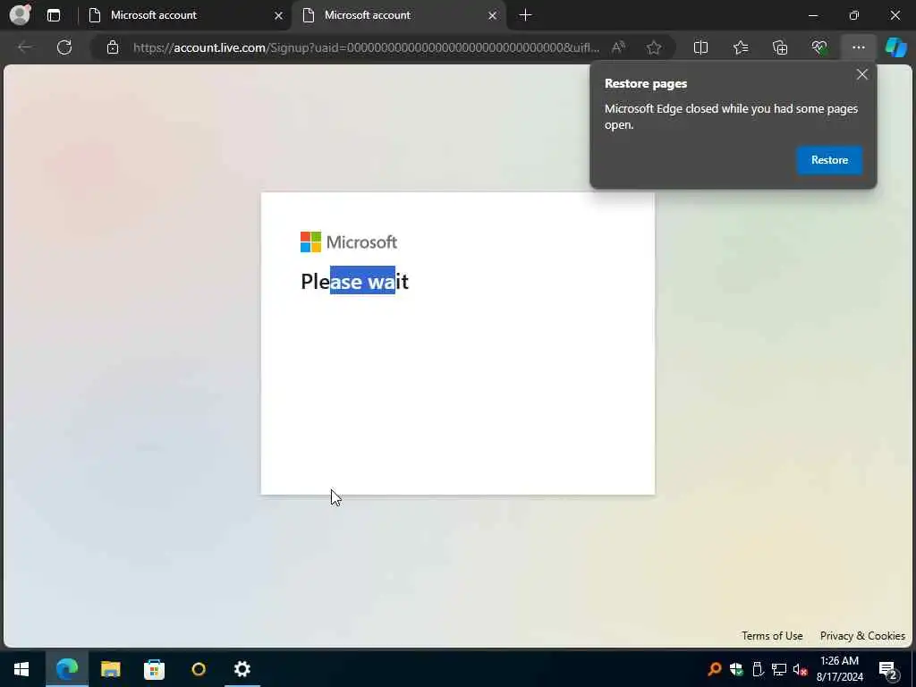The width and height of the screenshot is (916, 687).
Task: Open Collections panel
Action: pyautogui.click(x=780, y=47)
